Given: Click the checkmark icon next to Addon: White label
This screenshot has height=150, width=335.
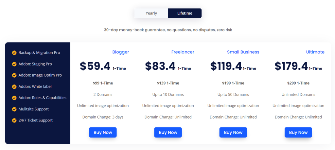Looking at the screenshot, I should point(14,87).
